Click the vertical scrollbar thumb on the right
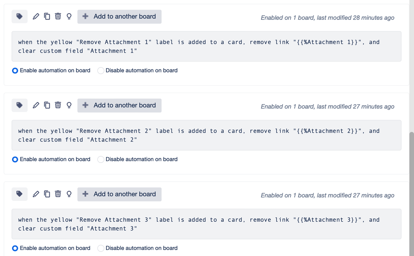The image size is (414, 256). point(412,194)
